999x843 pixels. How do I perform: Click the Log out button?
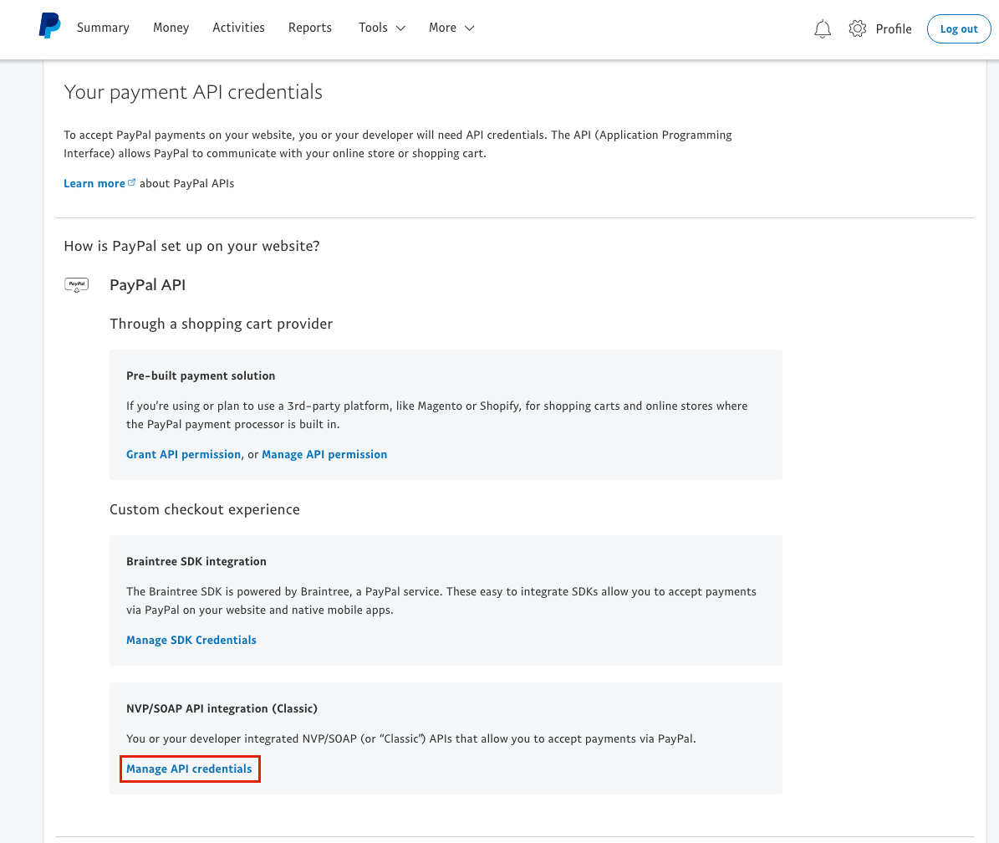959,28
